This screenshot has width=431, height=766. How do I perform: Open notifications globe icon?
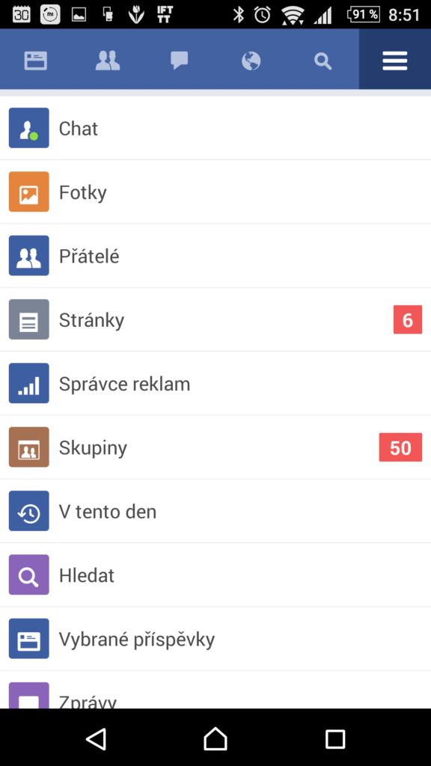[x=251, y=61]
